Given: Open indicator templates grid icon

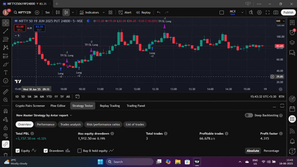Looking at the screenshot, I should [x=111, y=12].
